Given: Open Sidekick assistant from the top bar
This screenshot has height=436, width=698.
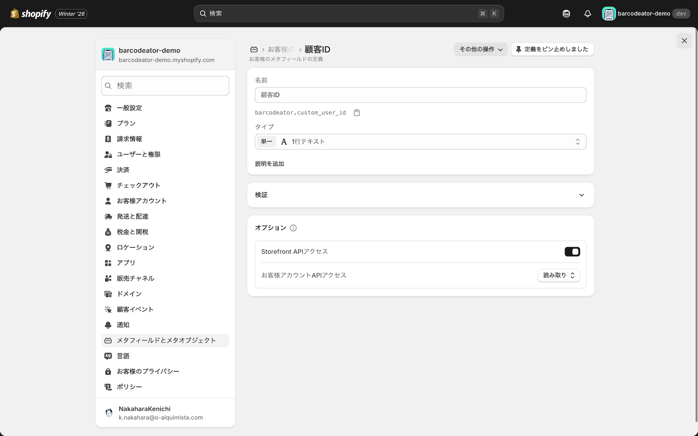Looking at the screenshot, I should 566,13.
